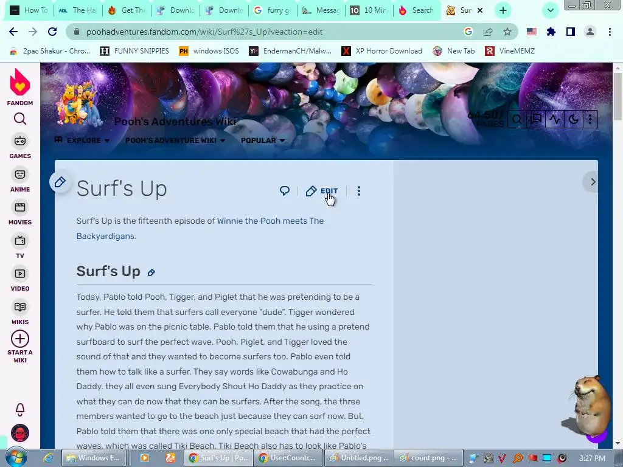The height and width of the screenshot is (467, 623).
Task: Switch to User:Countc Chrome taskbar window
Action: [288, 458]
